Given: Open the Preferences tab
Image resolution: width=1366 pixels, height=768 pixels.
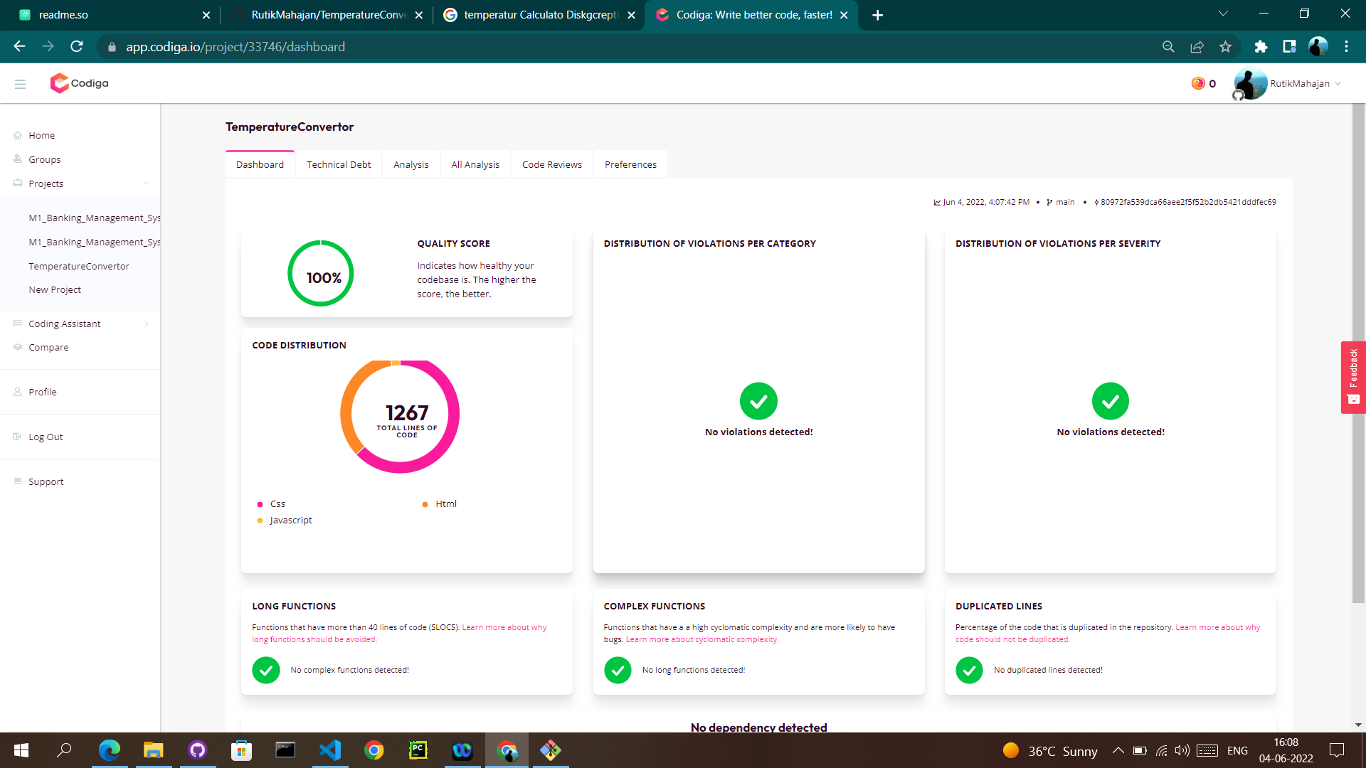Looking at the screenshot, I should [x=630, y=164].
